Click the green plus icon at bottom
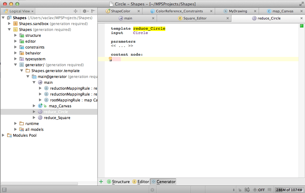 pos(101,182)
